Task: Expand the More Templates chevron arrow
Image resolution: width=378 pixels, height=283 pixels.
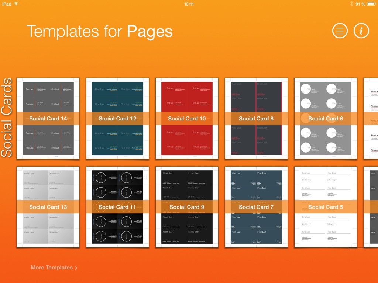Action: [76, 268]
